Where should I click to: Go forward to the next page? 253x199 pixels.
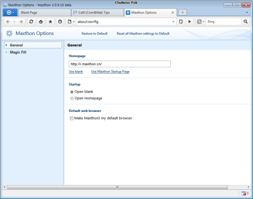[21, 21]
